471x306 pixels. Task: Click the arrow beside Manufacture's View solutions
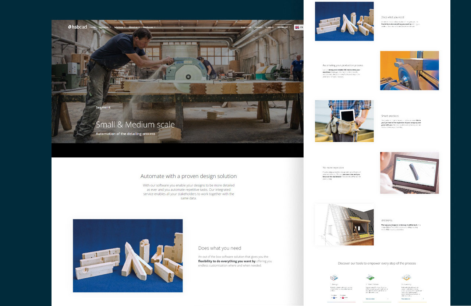point(387,299)
